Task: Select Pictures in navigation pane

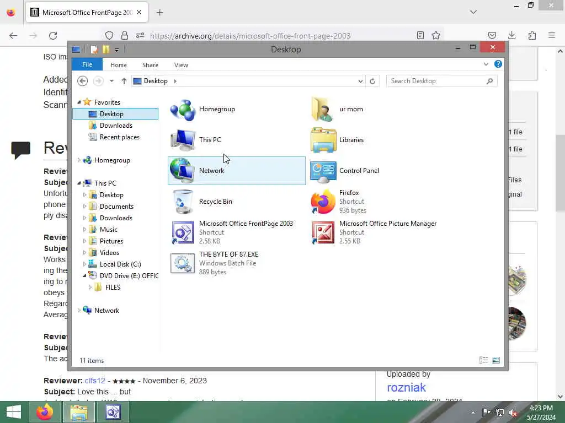Action: point(111,241)
